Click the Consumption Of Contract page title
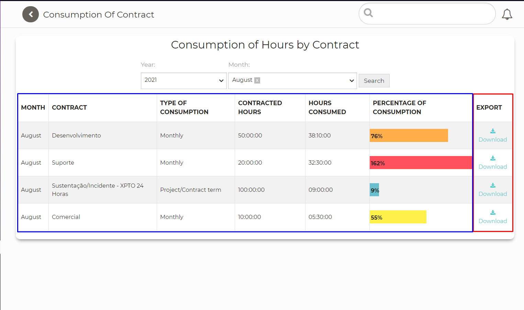 tap(99, 14)
